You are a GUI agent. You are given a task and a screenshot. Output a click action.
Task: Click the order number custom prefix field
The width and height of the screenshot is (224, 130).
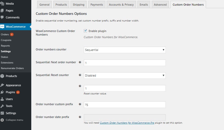125,105
